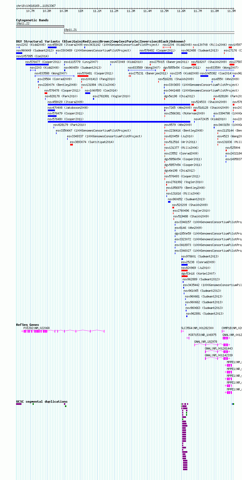
Task: Click variant nsv1057995 (Coe2014) label
Action: point(33,56)
